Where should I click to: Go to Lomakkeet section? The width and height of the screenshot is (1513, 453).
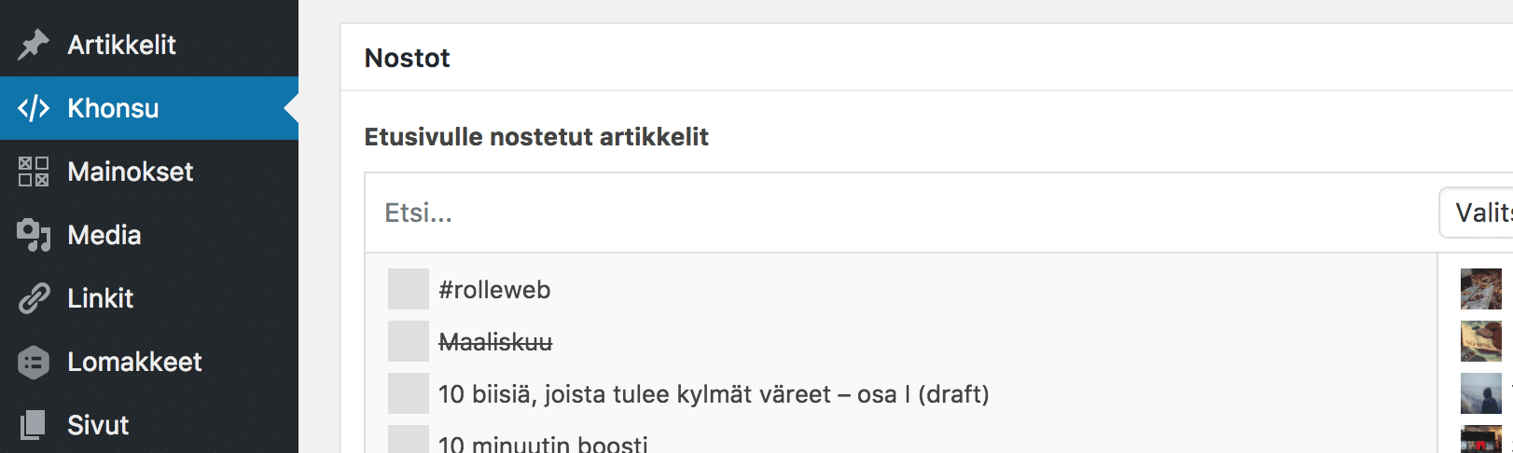click(149, 362)
